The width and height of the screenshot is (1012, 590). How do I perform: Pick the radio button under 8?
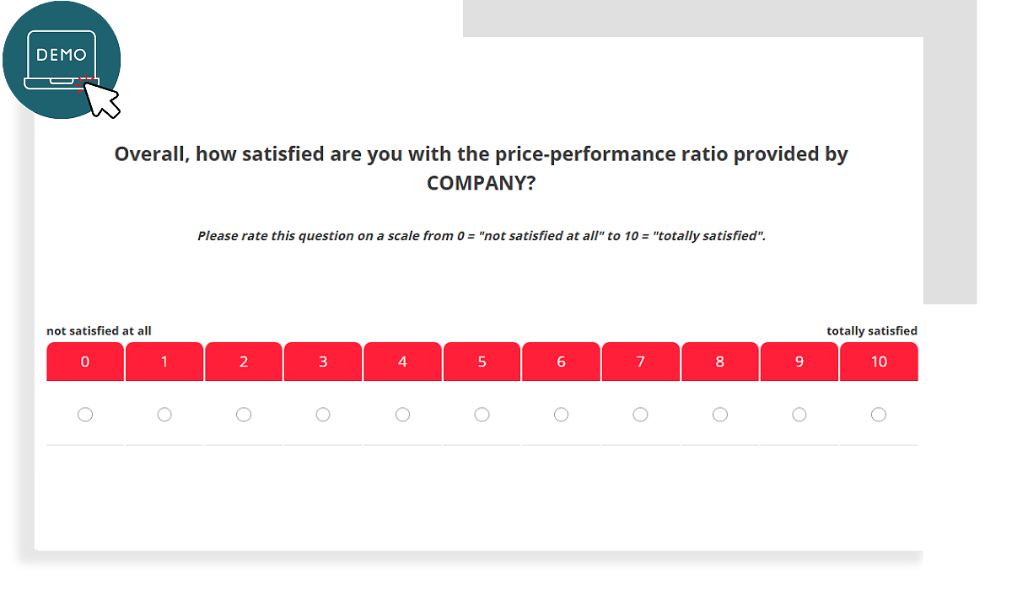[x=719, y=415]
